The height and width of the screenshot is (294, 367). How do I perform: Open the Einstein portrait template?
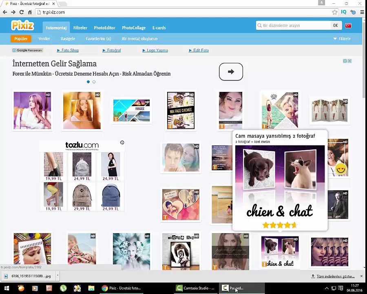point(338,205)
